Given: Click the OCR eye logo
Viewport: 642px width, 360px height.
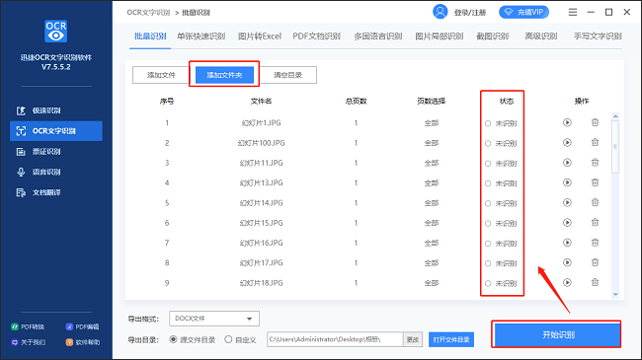Looking at the screenshot, I should tap(55, 32).
